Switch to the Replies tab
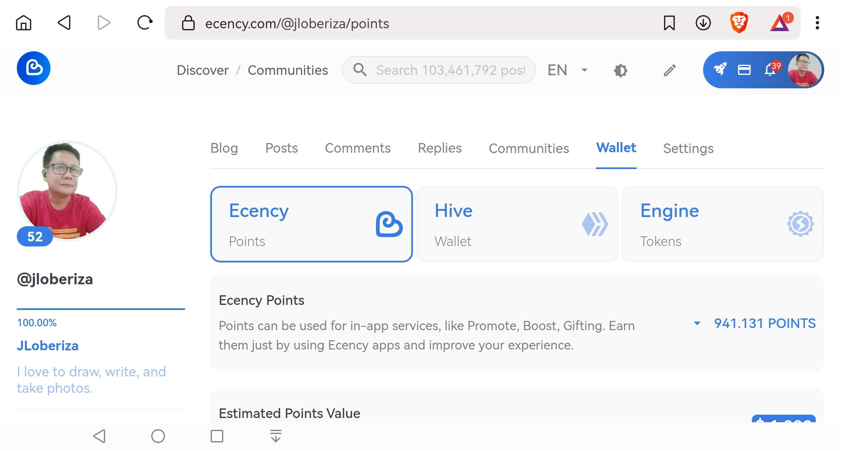The width and height of the screenshot is (841, 450). tap(440, 148)
